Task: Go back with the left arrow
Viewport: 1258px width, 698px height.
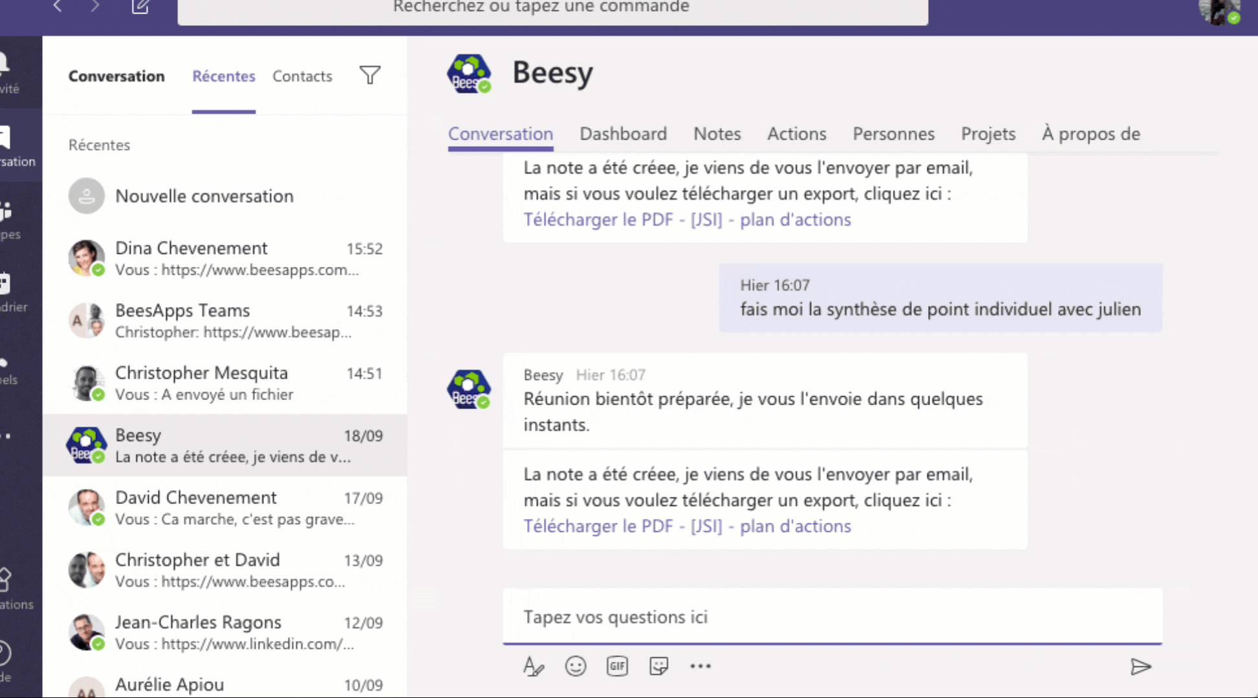Action: [58, 6]
